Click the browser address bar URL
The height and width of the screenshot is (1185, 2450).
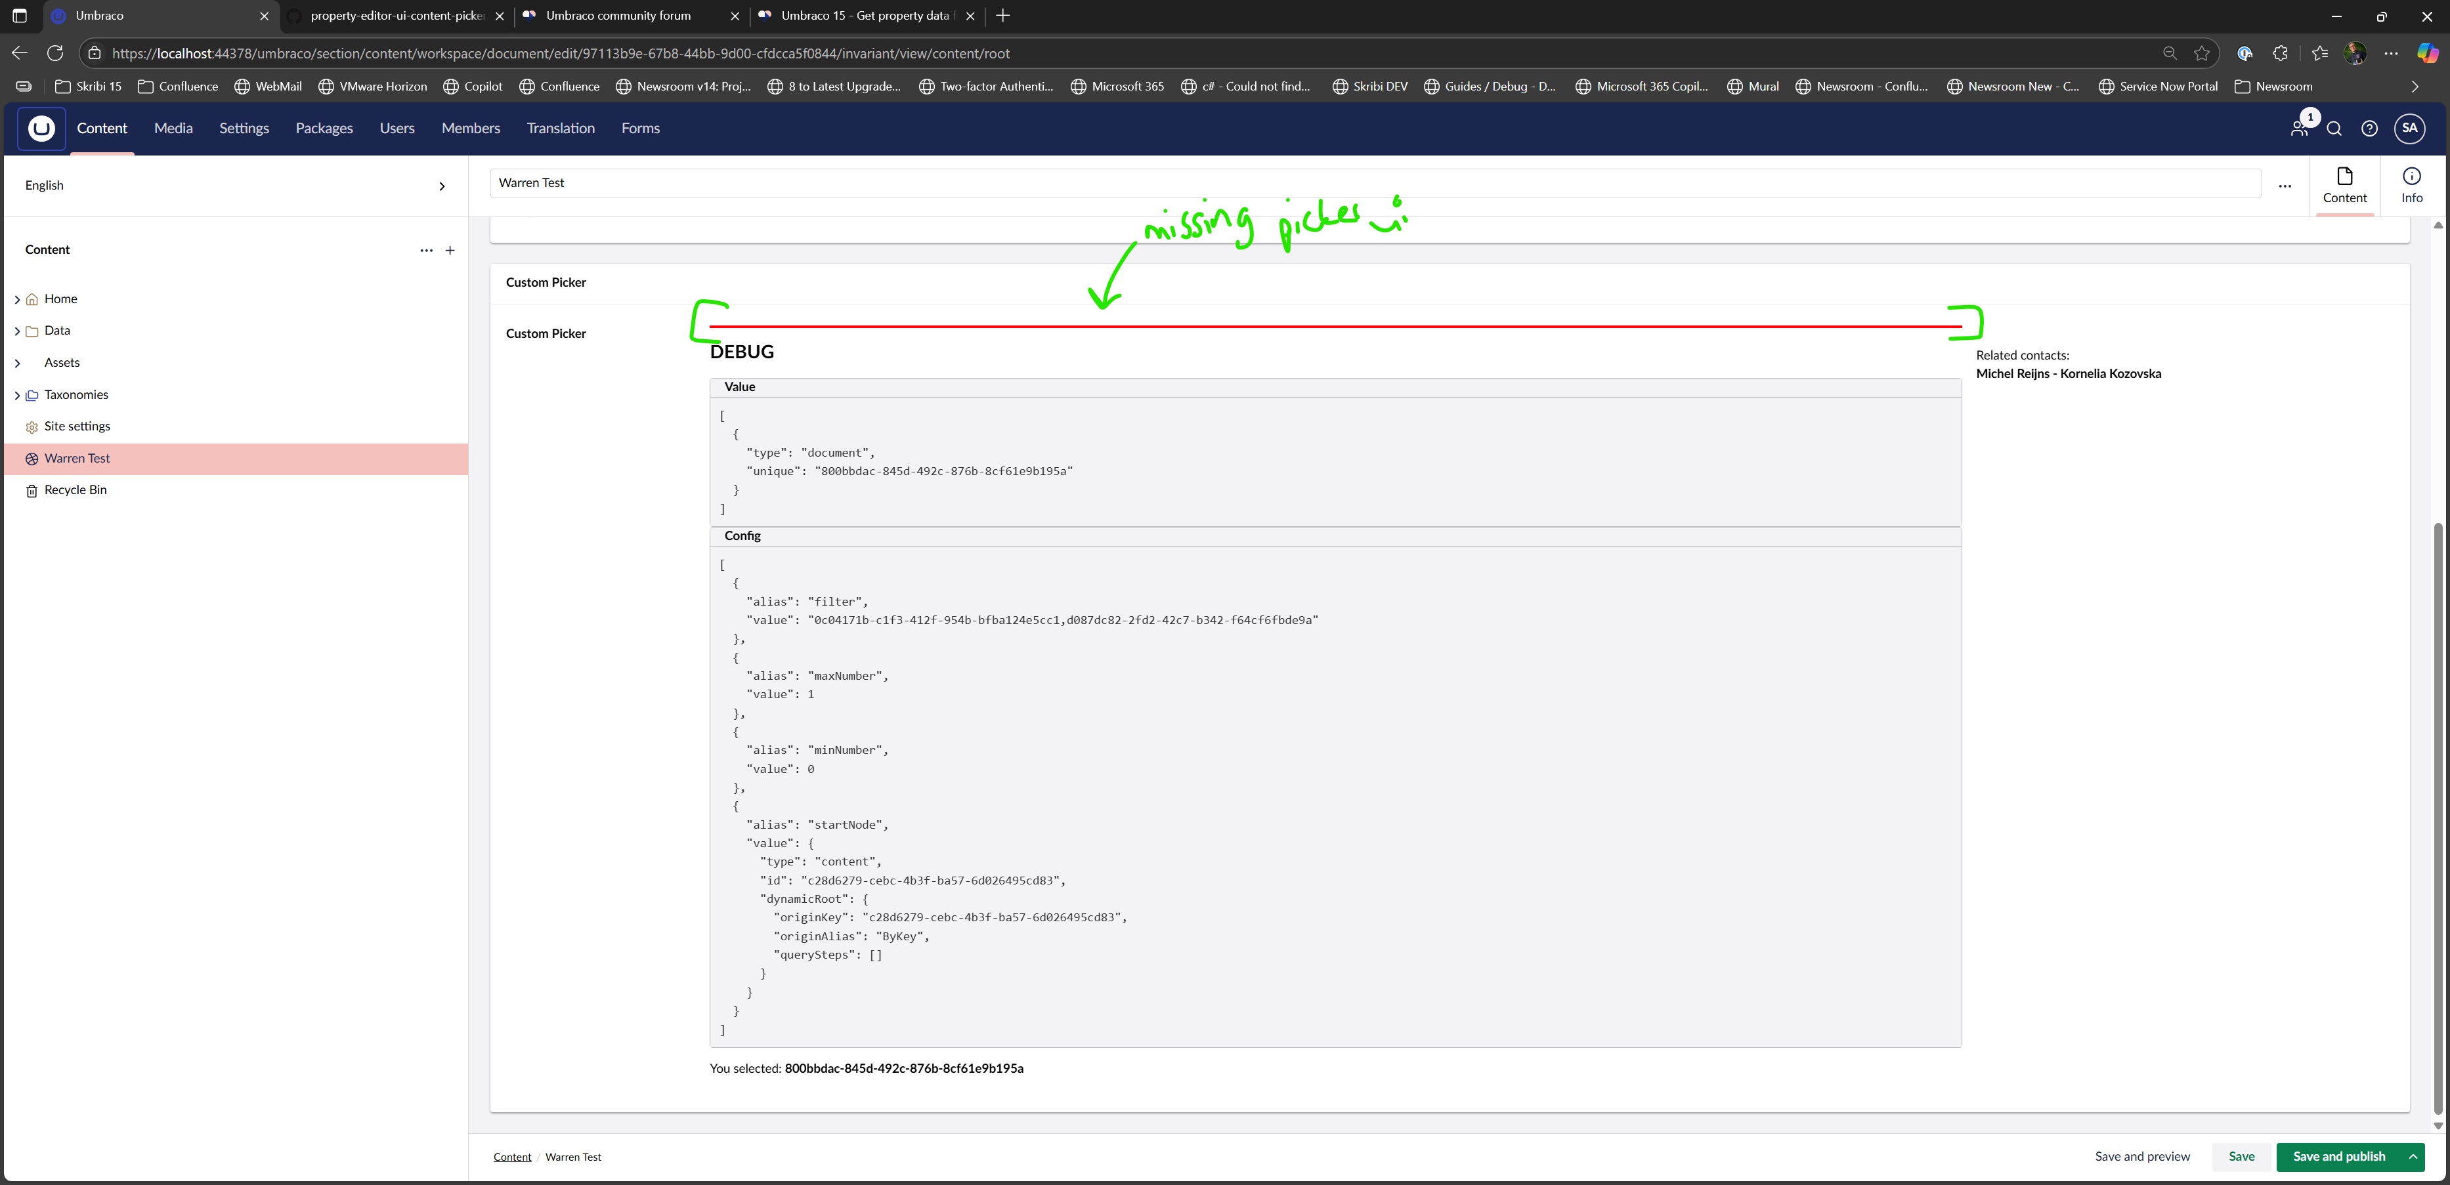(560, 54)
